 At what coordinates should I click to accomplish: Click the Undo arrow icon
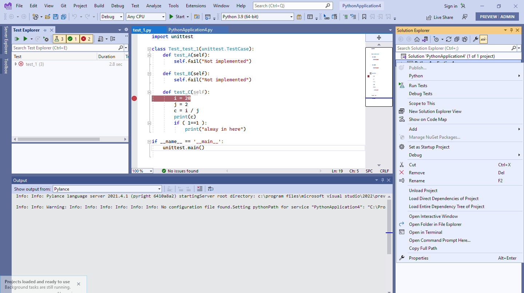pyautogui.click(x=74, y=17)
